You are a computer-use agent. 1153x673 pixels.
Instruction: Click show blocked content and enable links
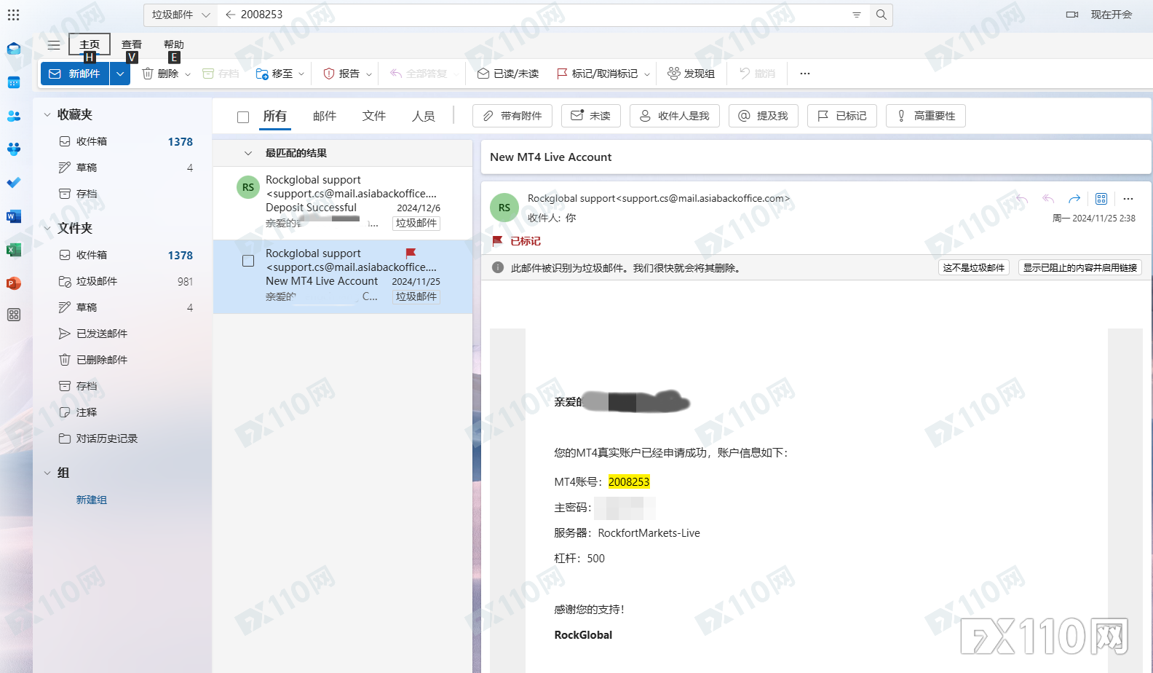(1080, 268)
